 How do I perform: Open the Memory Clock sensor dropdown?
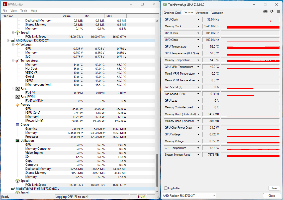click(x=198, y=26)
